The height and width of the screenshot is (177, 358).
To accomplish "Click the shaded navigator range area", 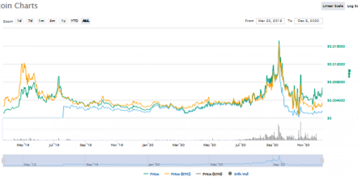I will click(x=161, y=160).
